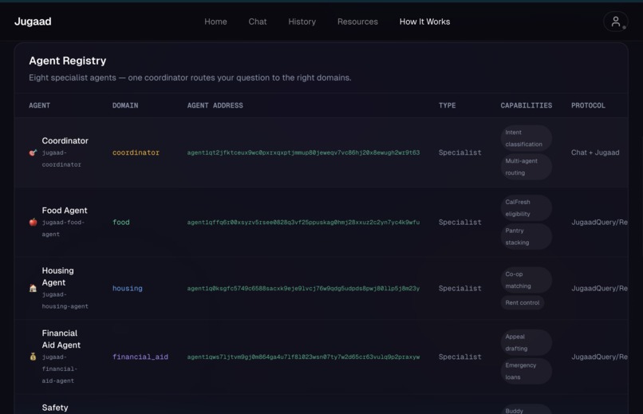
Task: Click the housing domain label
Action: pos(128,288)
